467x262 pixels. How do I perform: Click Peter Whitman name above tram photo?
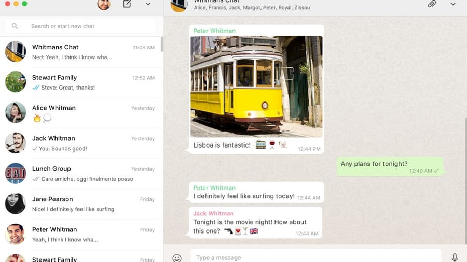214,31
